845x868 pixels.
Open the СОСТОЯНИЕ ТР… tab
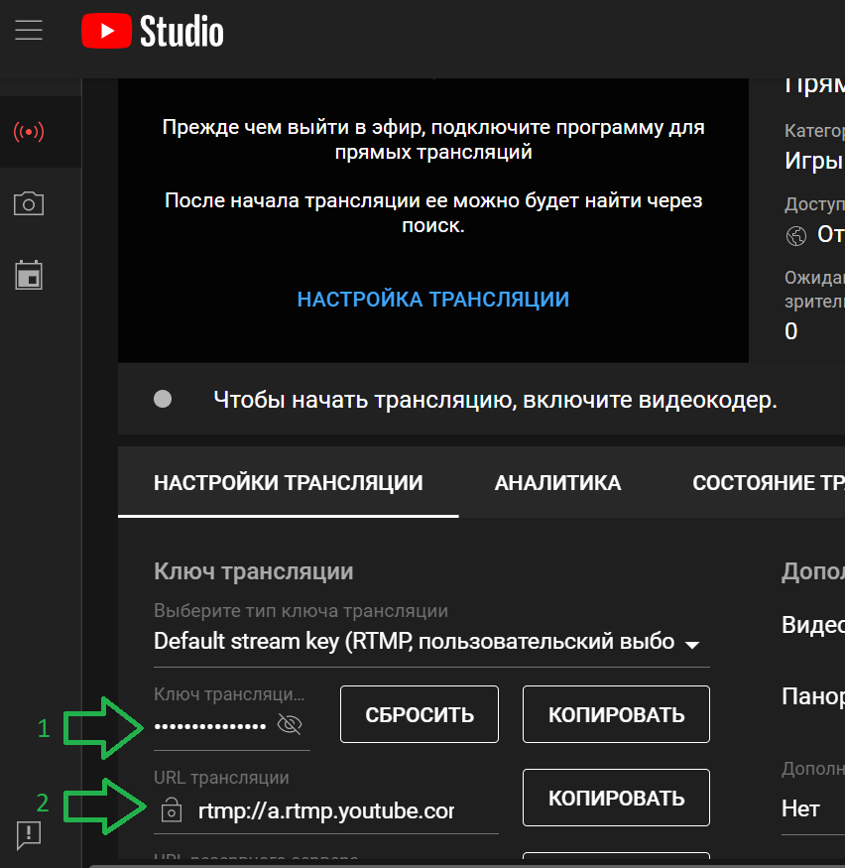[769, 483]
